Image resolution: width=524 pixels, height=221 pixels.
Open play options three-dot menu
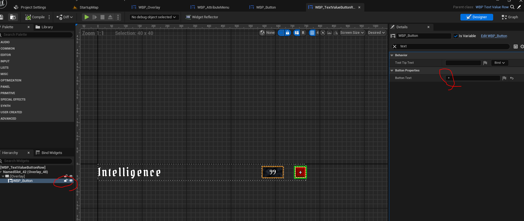click(118, 17)
